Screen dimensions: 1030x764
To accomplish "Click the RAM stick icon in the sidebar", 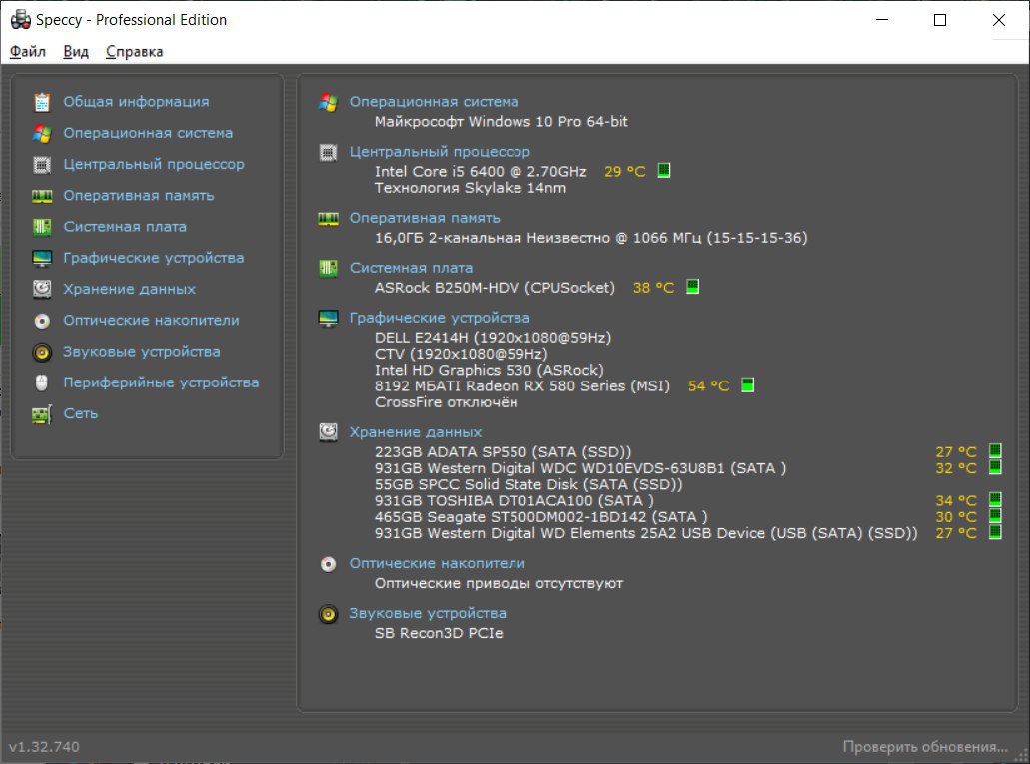I will (x=42, y=196).
